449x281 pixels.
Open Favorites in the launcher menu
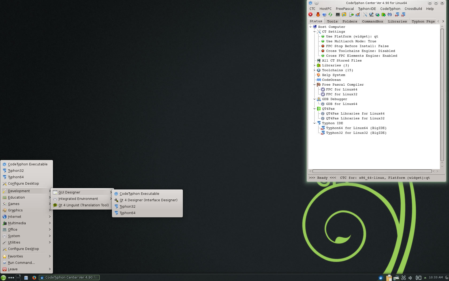26,256
